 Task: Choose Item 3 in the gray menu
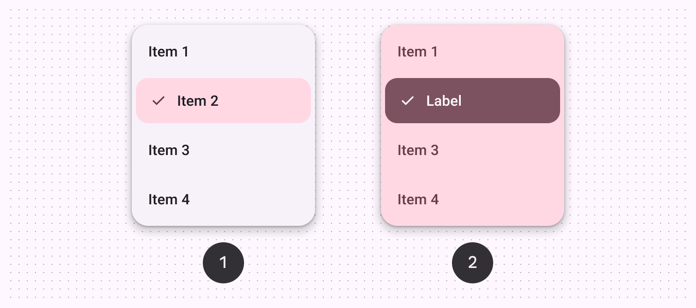click(169, 150)
